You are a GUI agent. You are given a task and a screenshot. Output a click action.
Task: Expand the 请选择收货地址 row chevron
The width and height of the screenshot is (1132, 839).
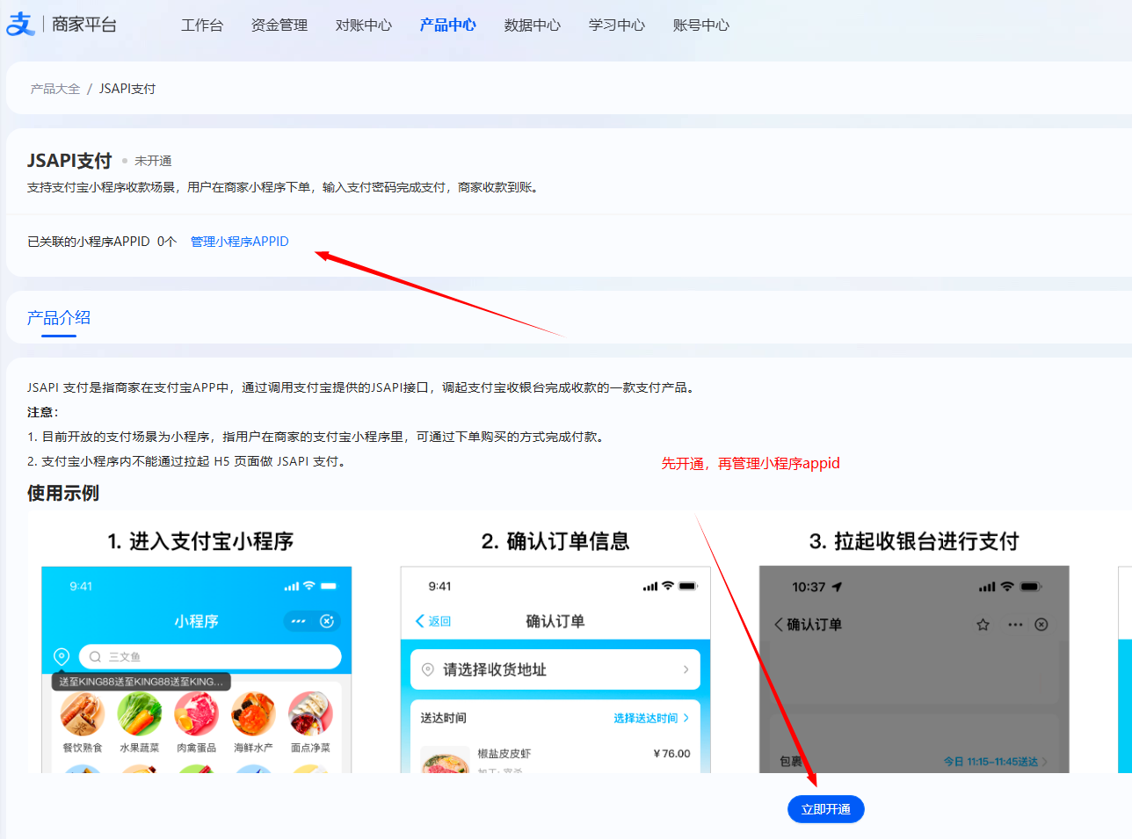686,669
